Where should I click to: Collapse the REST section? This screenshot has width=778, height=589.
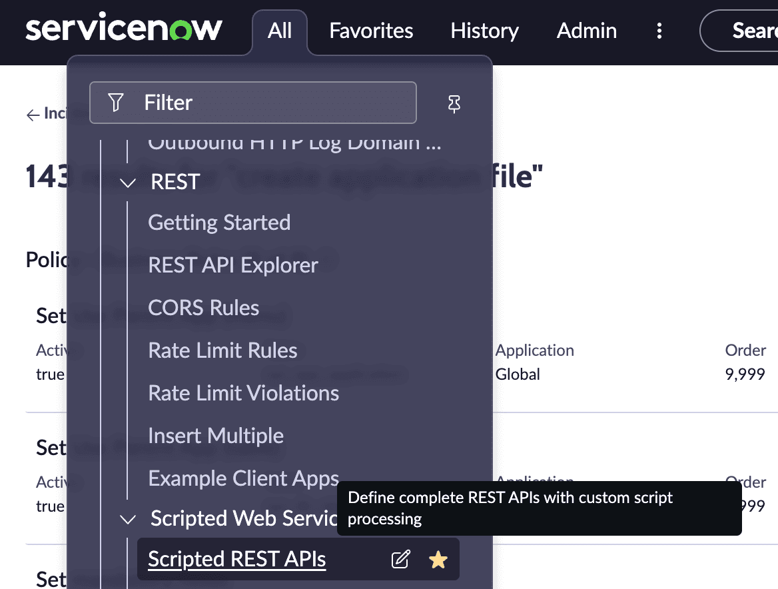[x=127, y=183]
